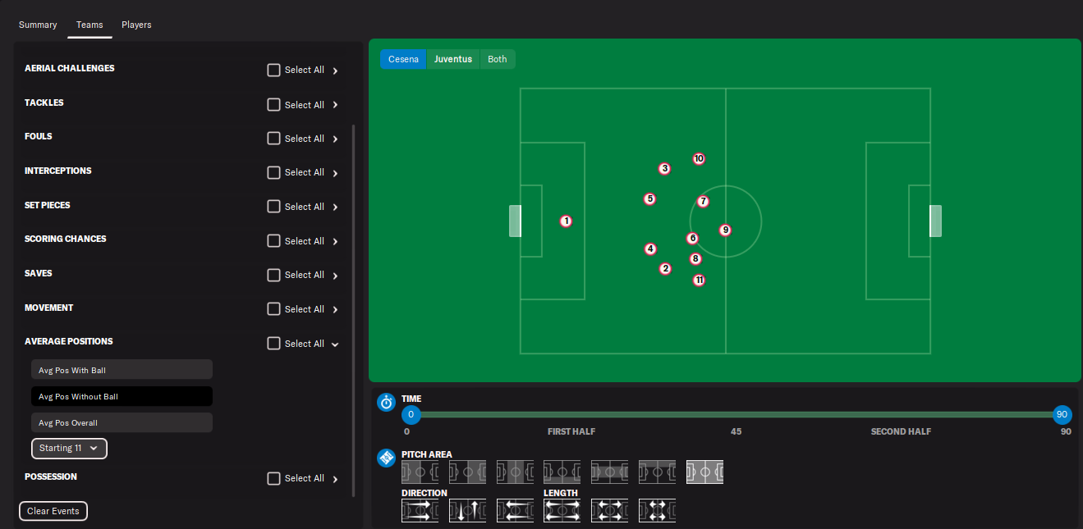The width and height of the screenshot is (1083, 529).
Task: Check Select All for Possession
Action: pos(274,479)
